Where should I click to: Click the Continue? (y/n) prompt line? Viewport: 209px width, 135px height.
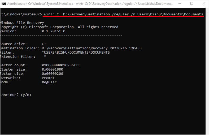(x=16, y=95)
